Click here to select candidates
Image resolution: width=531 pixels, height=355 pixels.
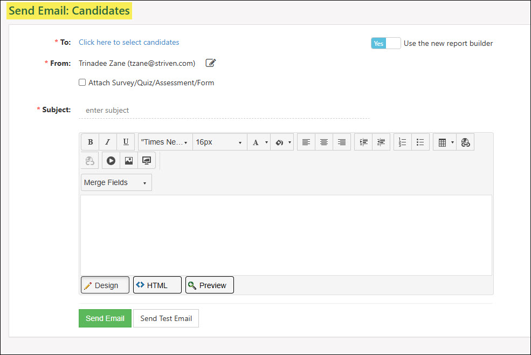click(x=129, y=42)
